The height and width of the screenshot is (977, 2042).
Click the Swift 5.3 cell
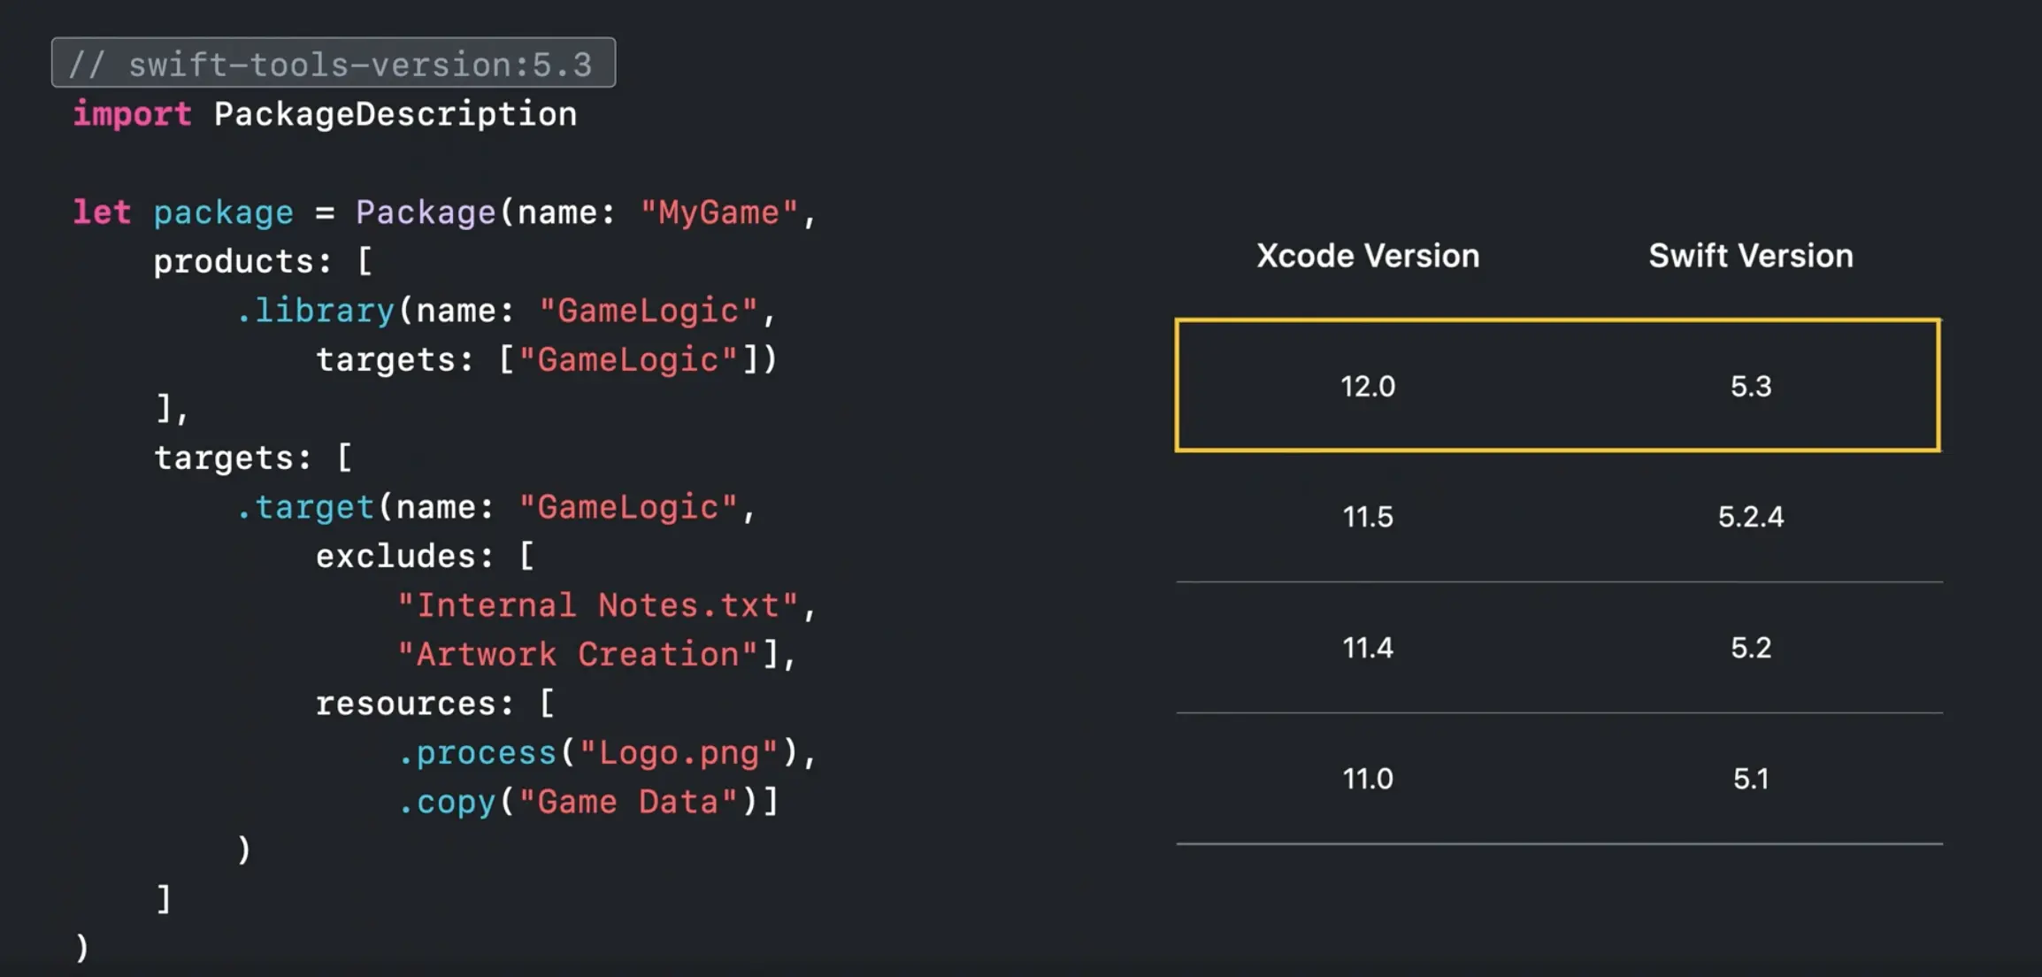[1750, 386]
